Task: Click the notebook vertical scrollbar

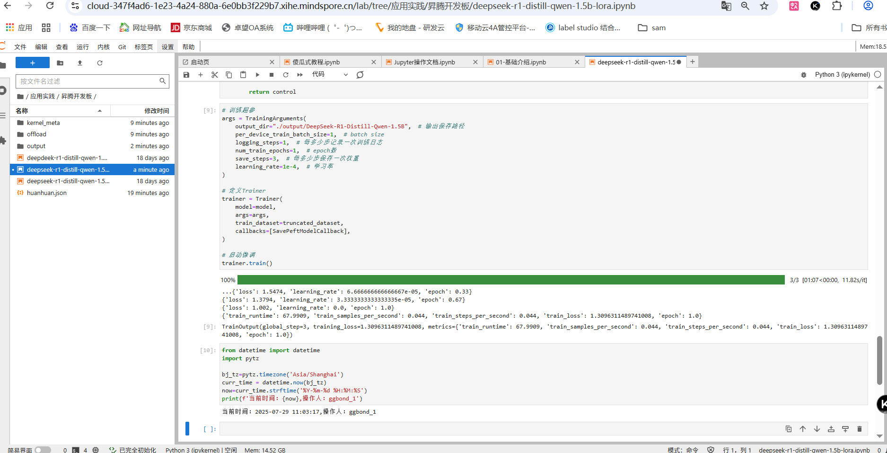Action: pyautogui.click(x=879, y=360)
